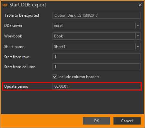The image size is (145, 128).
Task: Click the 'Update period' label
Action: 16,86
